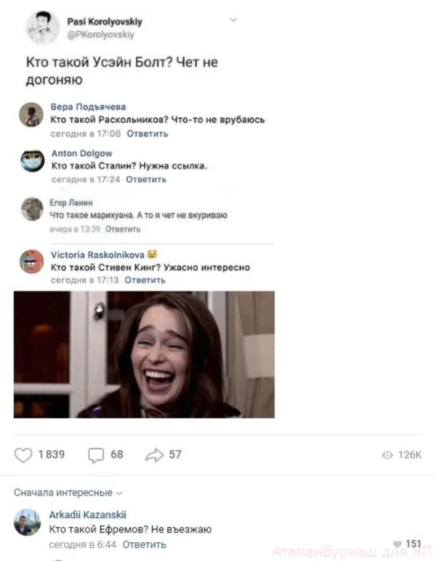Open Anton Dolgow's avatar
The width and height of the screenshot is (437, 561).
(x=32, y=161)
